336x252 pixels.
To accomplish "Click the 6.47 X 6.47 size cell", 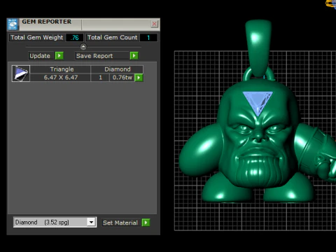I will [61, 78].
